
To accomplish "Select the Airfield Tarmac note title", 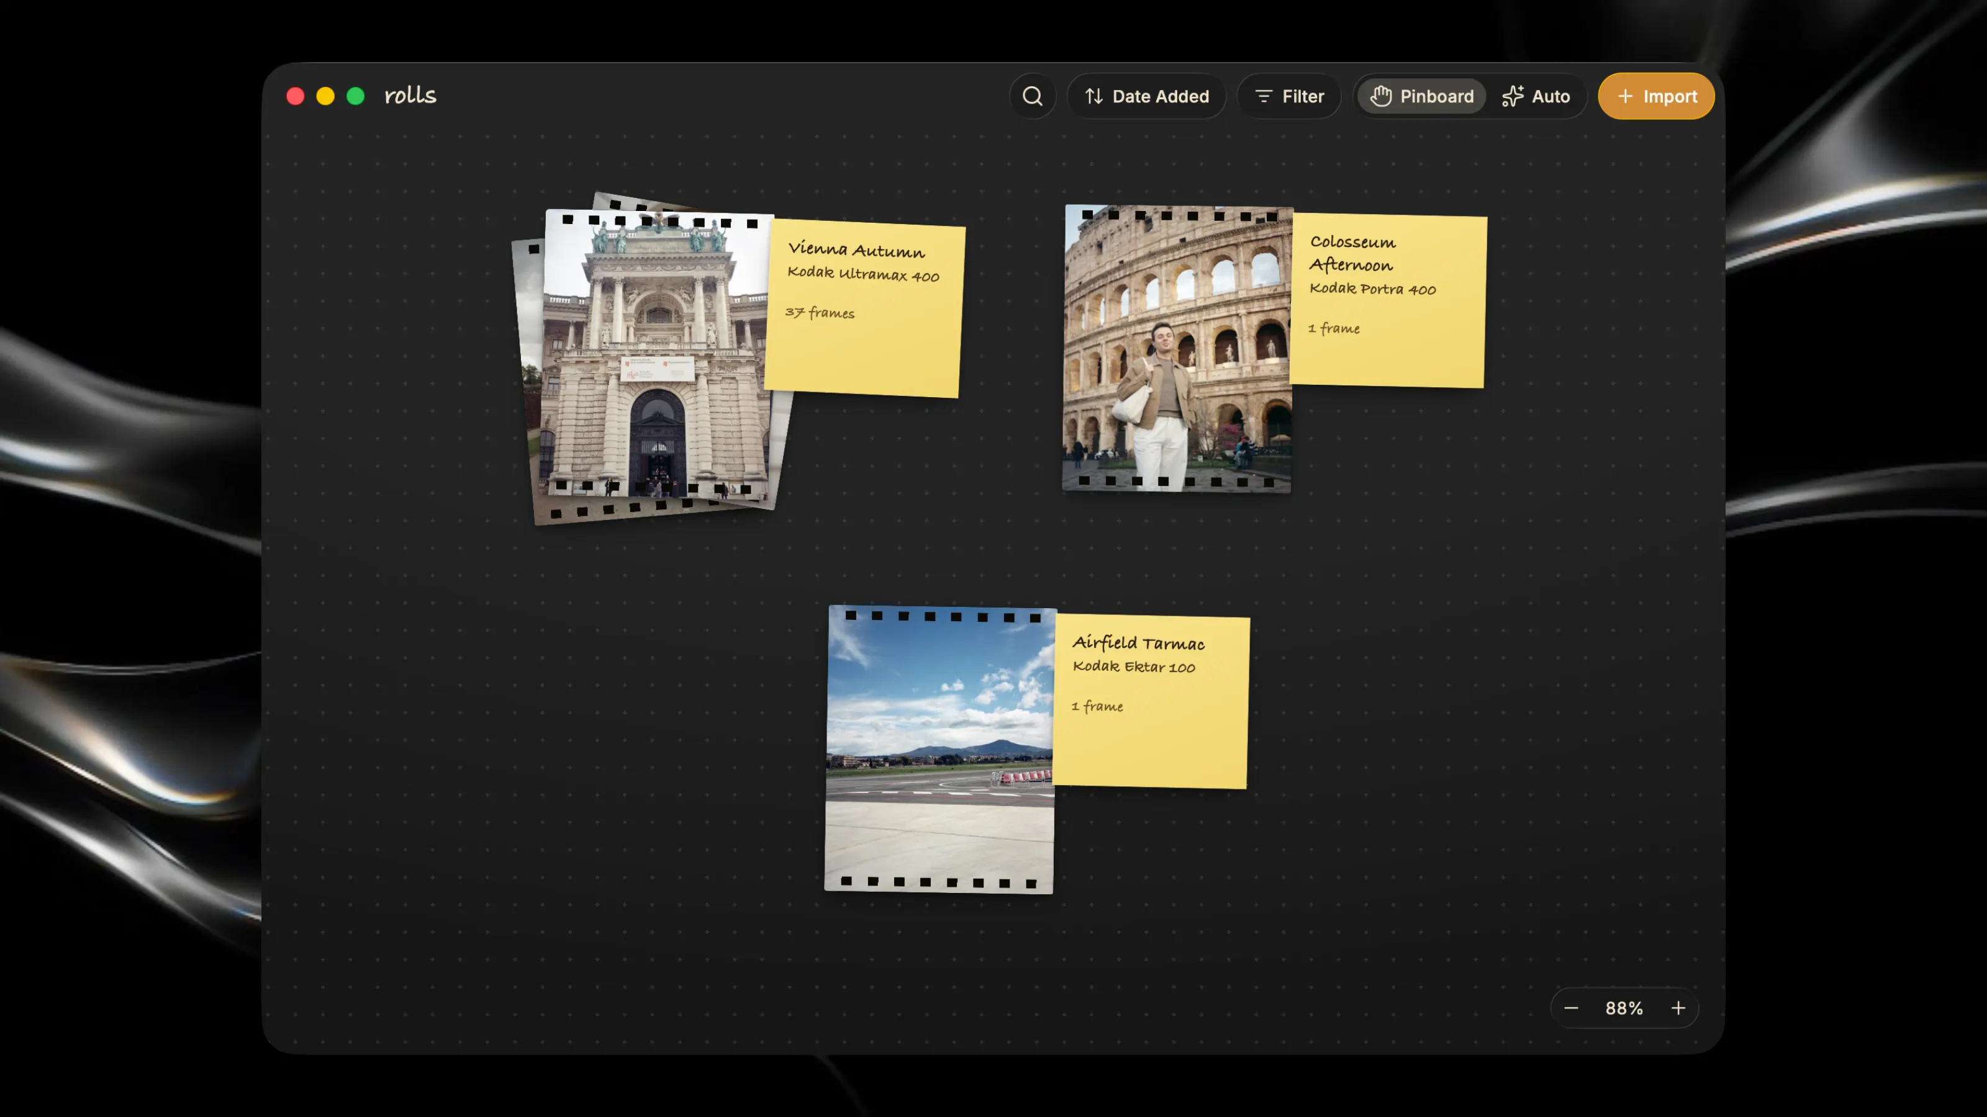I will coord(1139,643).
